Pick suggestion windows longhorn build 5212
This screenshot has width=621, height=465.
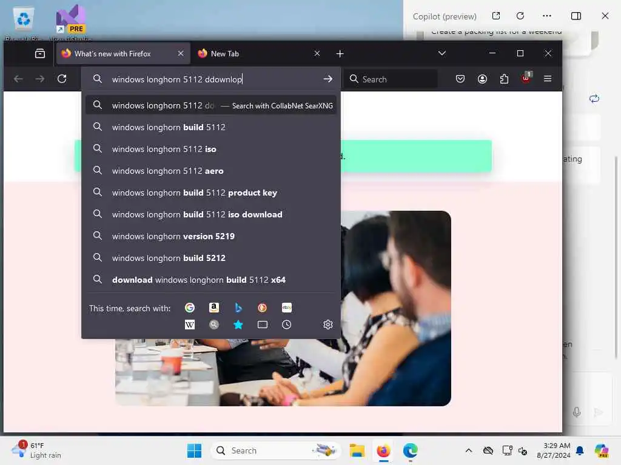pos(211,257)
